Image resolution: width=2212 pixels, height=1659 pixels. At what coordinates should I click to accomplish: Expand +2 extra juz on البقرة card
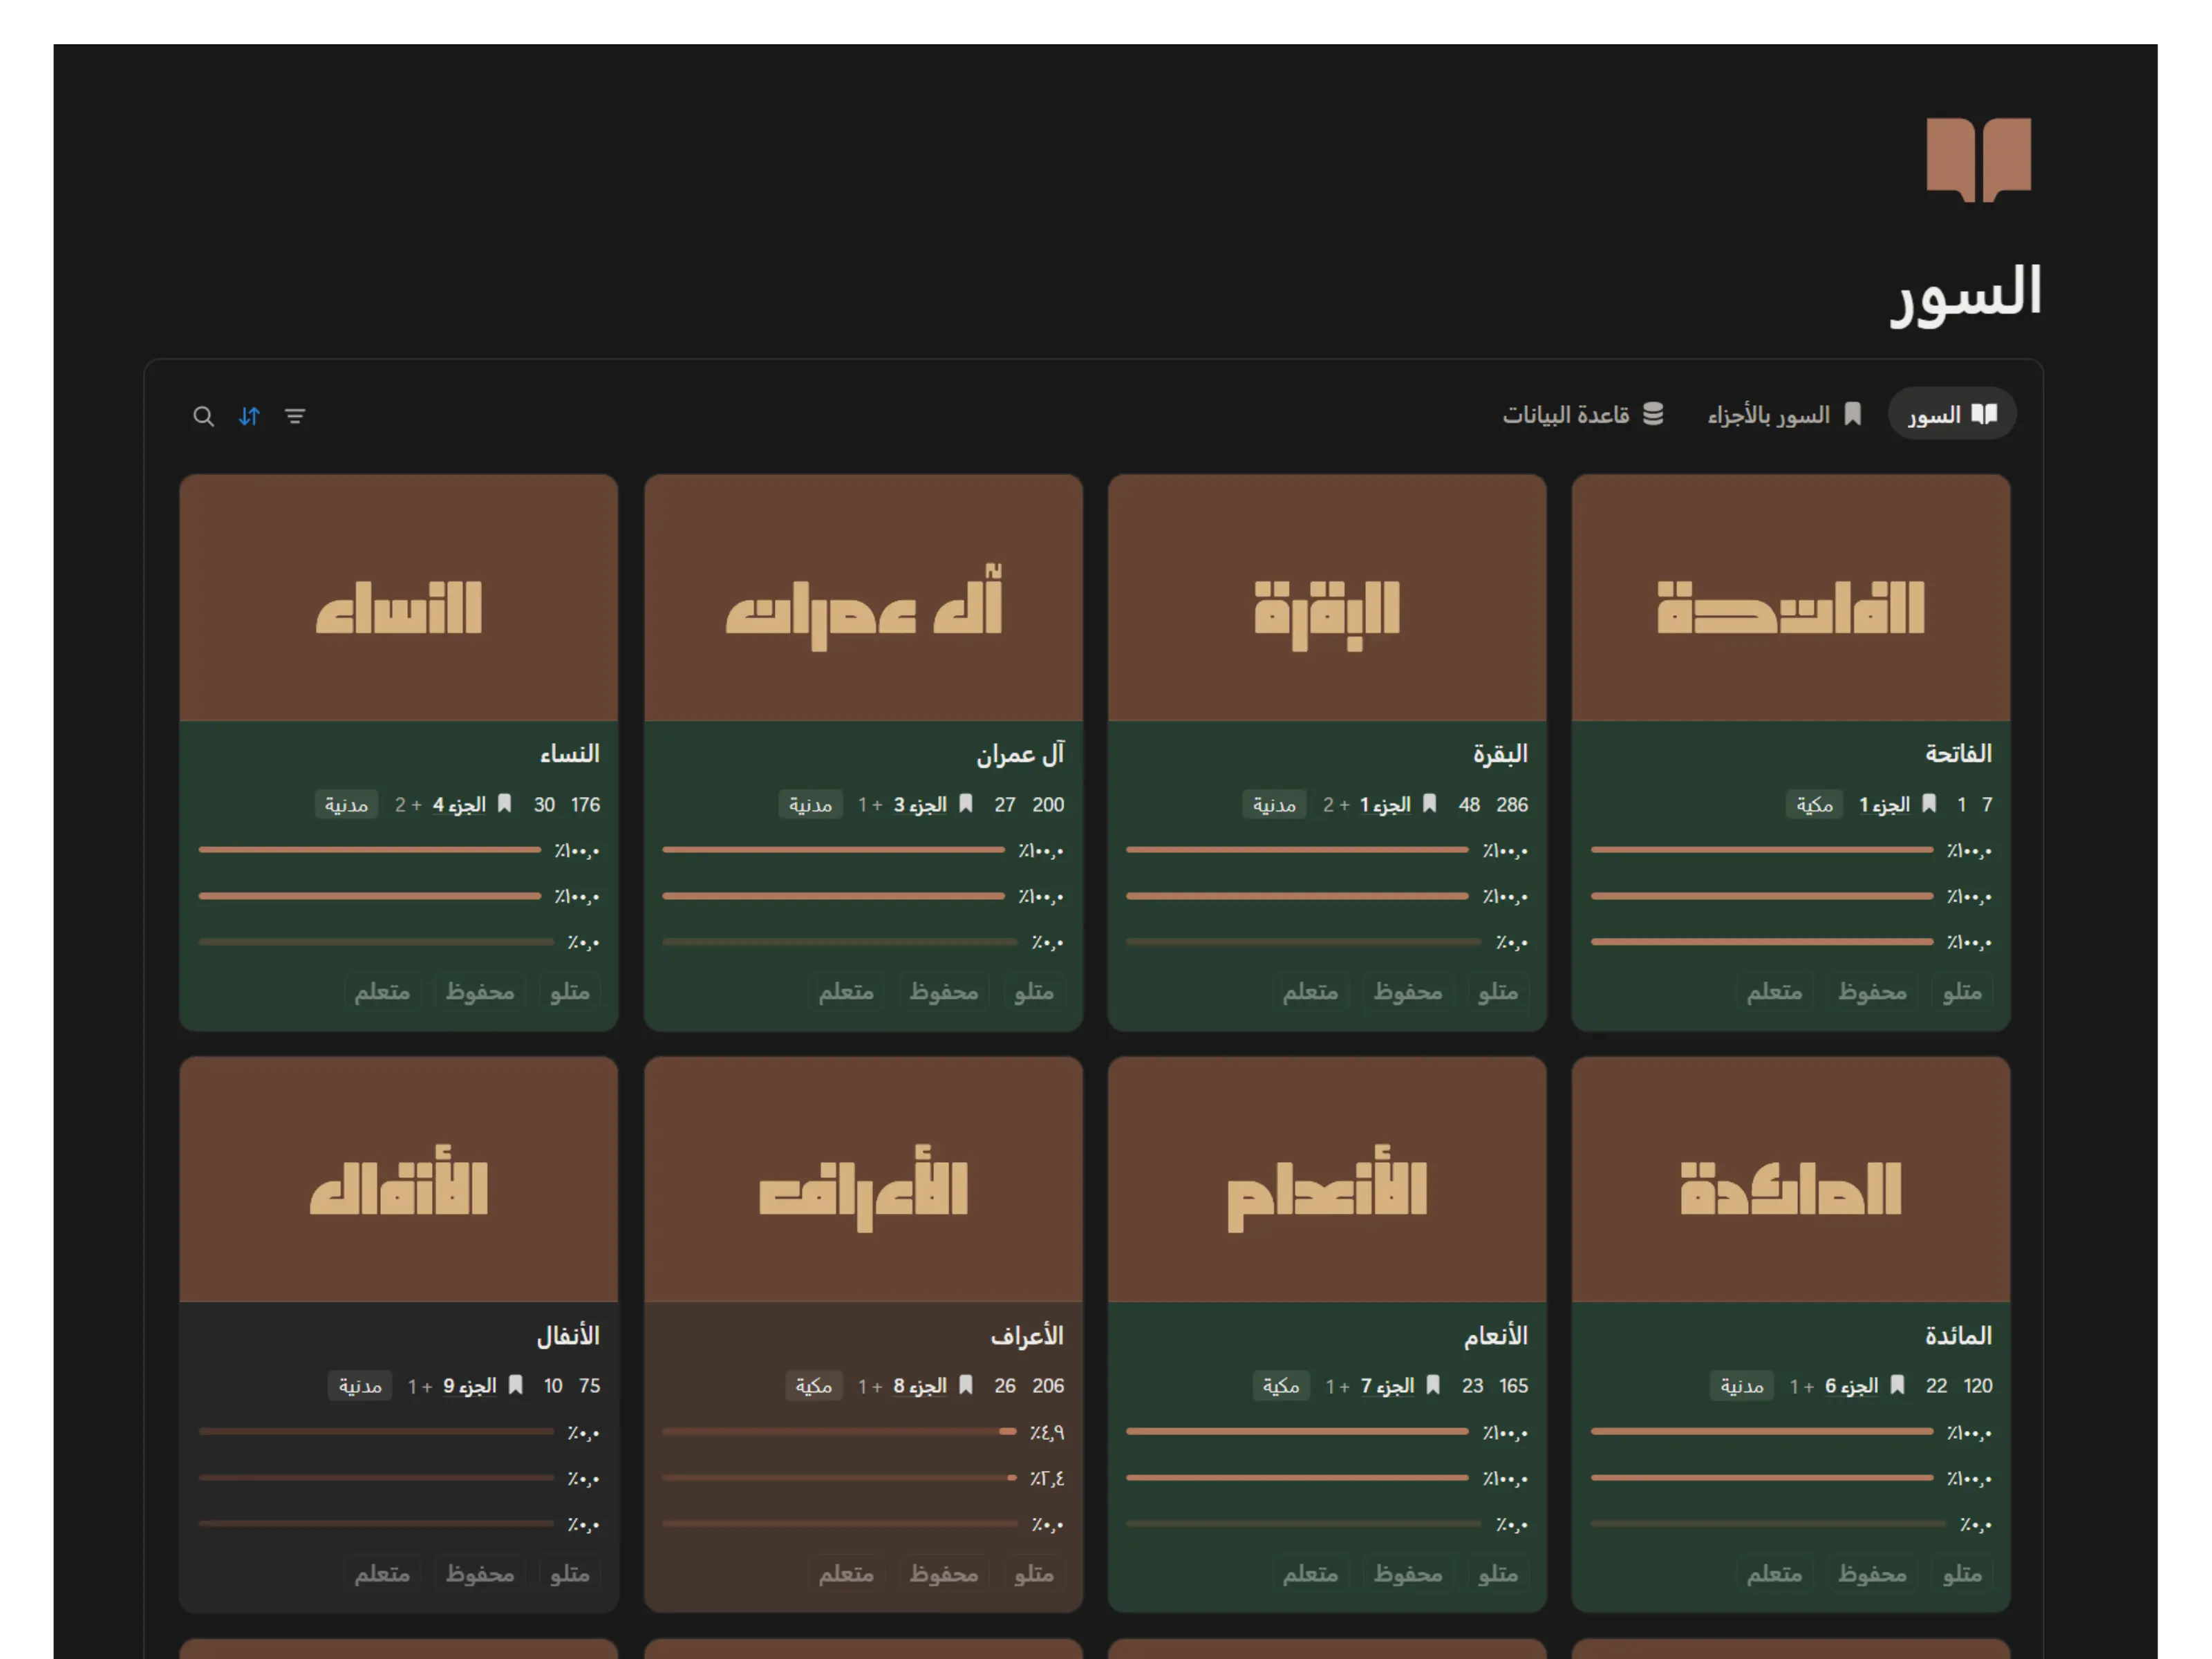pyautogui.click(x=1336, y=805)
